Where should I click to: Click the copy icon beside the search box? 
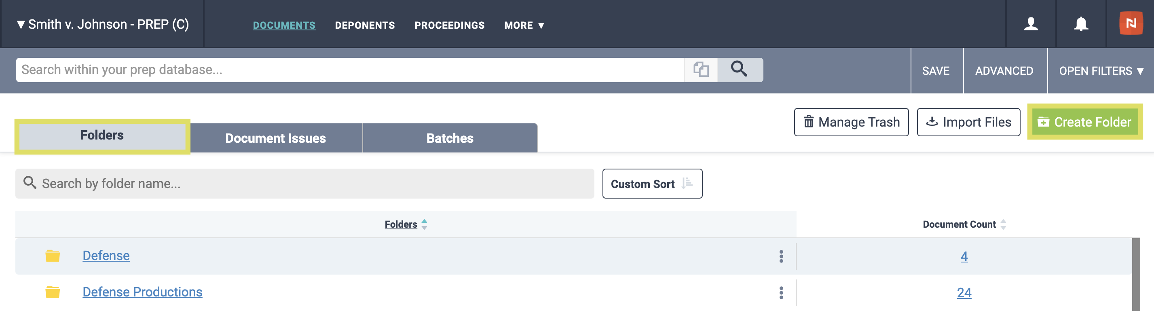click(x=701, y=70)
